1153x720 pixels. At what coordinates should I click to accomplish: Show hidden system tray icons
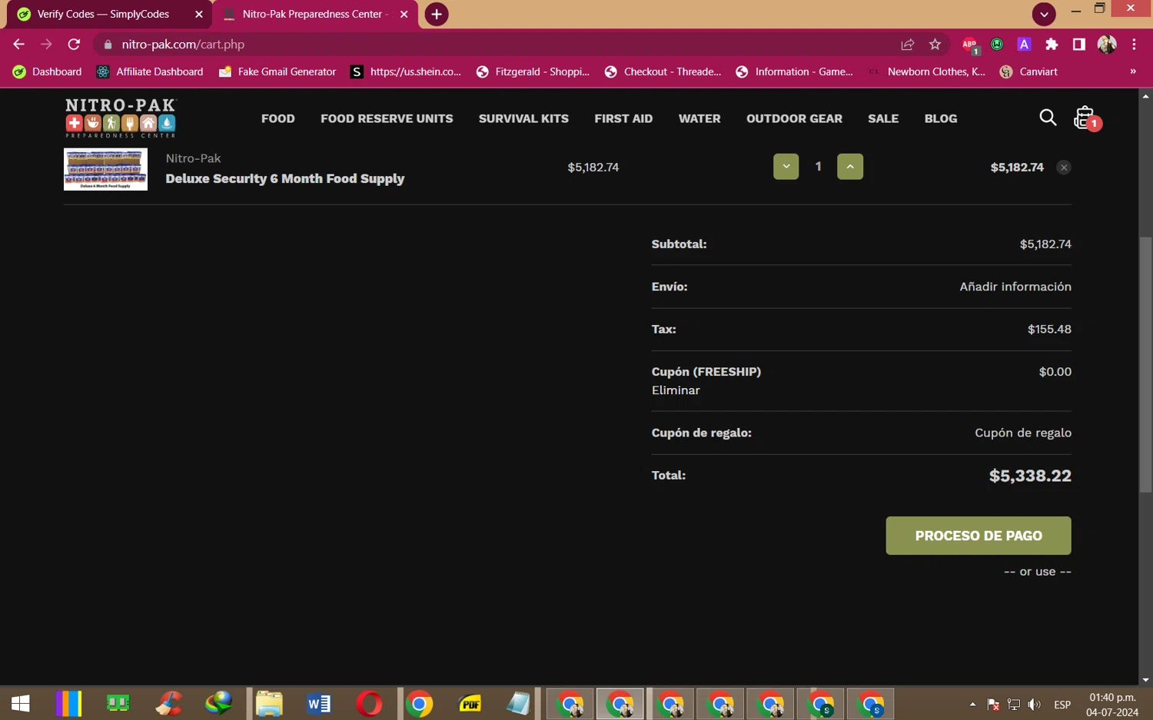[972, 704]
